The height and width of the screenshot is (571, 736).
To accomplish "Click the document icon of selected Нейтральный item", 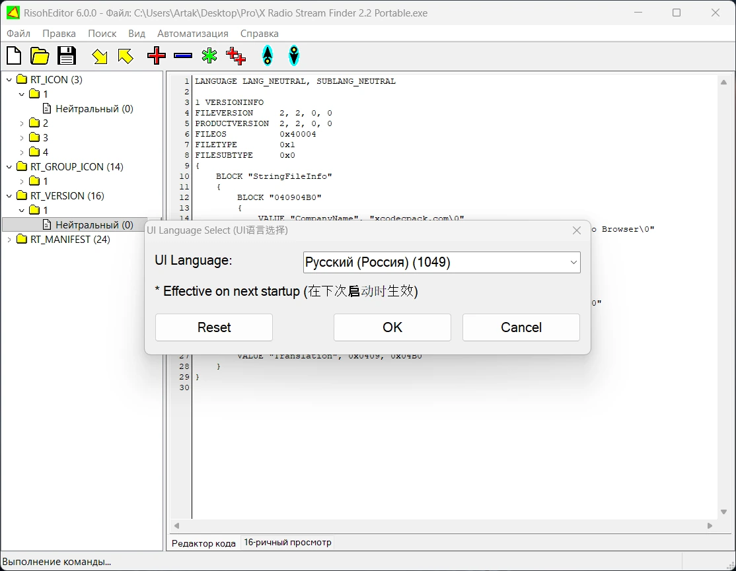I will 47,224.
